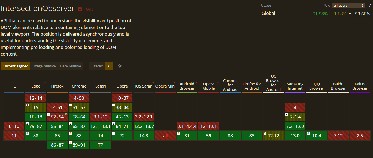The width and height of the screenshot is (373, 158).
Task: Click the Edge 79-87 cell
Action: click(36, 126)
